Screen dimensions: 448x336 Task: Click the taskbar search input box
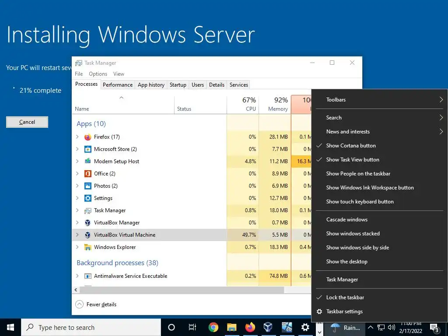[x=91, y=327]
